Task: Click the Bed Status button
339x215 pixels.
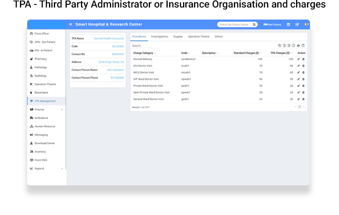Action: tap(272, 24)
